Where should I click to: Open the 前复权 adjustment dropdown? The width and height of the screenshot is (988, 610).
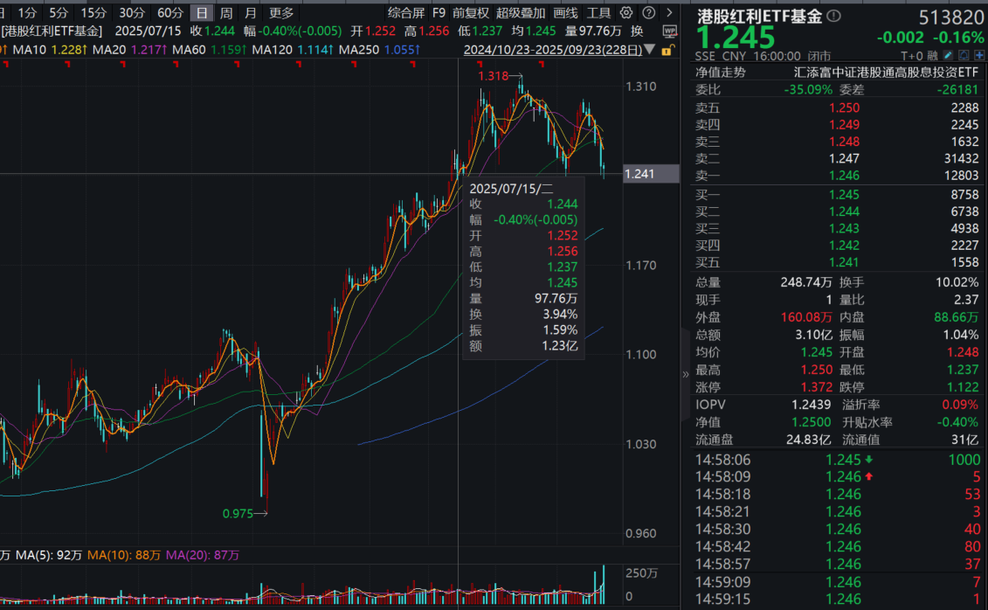(471, 13)
